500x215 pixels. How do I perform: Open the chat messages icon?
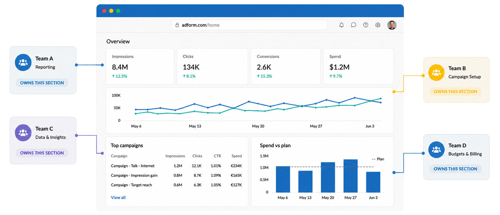[354, 25]
